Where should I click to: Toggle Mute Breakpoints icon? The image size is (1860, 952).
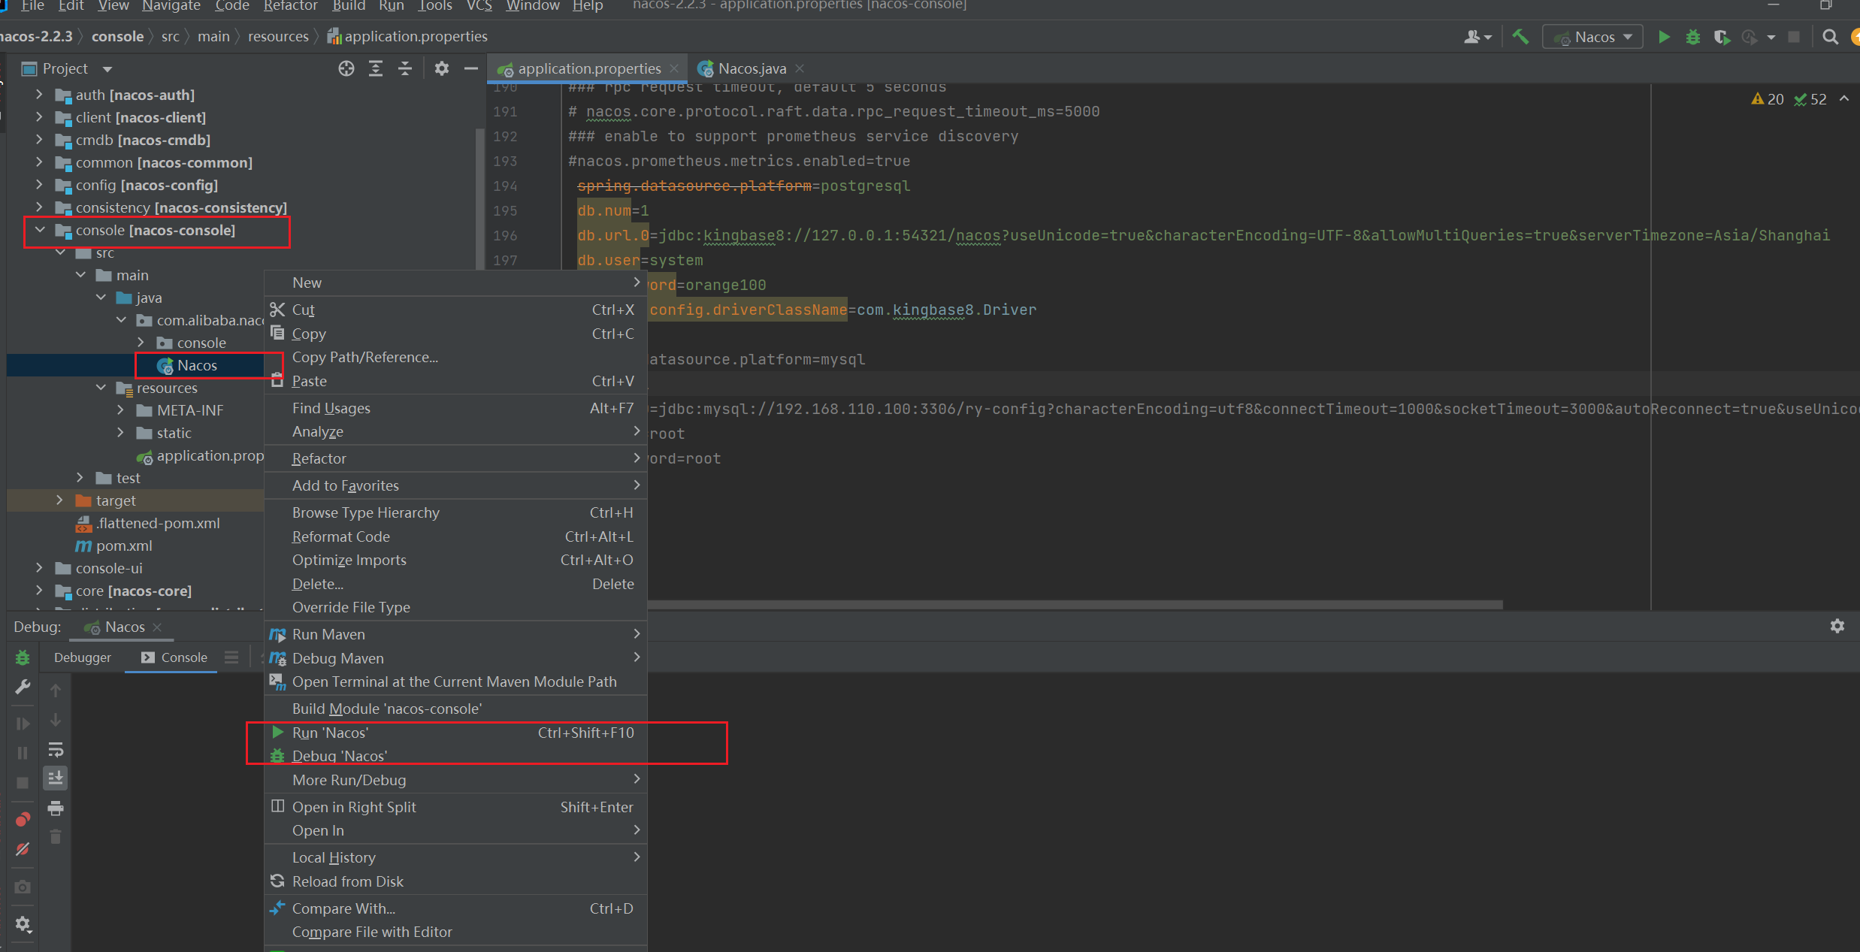coord(23,849)
